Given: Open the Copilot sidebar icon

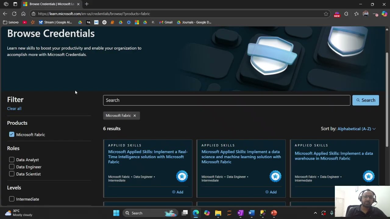Looking at the screenshot, I should point(384,14).
